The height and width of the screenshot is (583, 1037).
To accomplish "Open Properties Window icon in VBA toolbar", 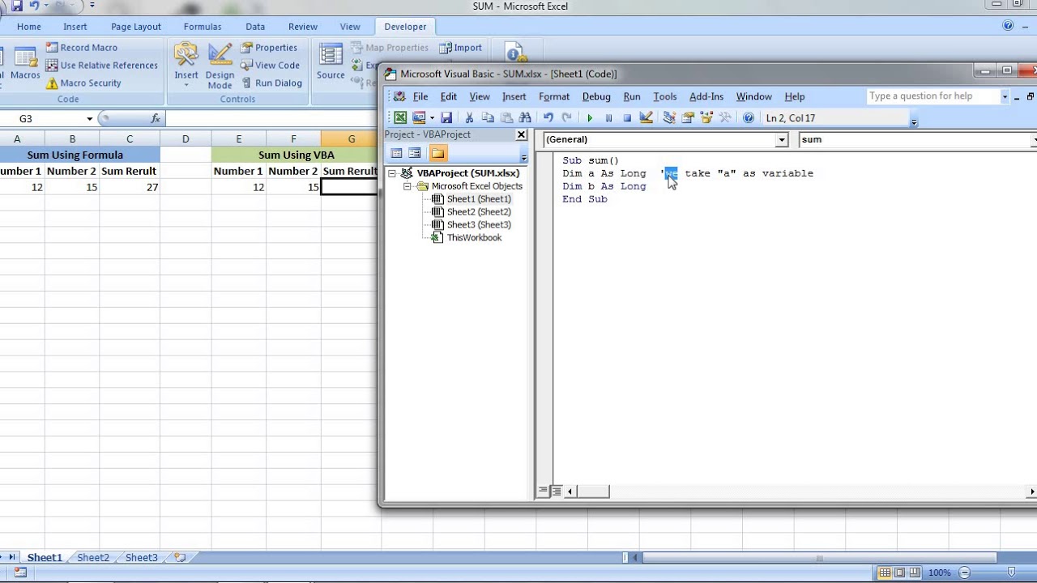I will [688, 118].
